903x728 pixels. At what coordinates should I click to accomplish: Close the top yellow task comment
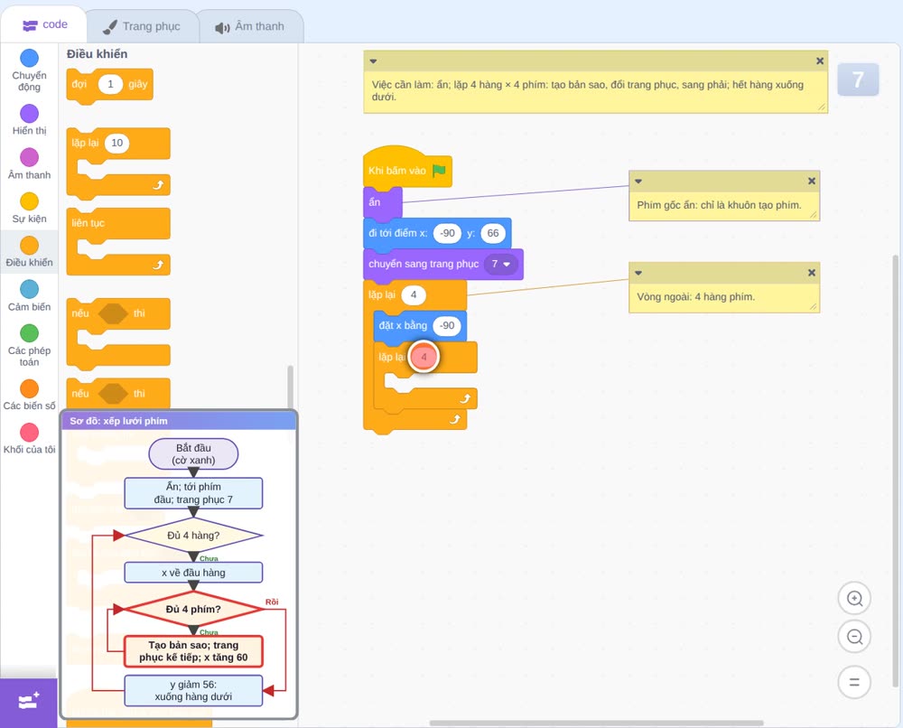click(x=820, y=61)
